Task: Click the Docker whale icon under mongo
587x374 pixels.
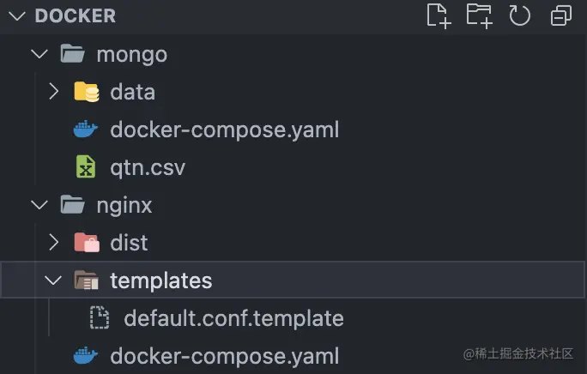Action: click(85, 130)
